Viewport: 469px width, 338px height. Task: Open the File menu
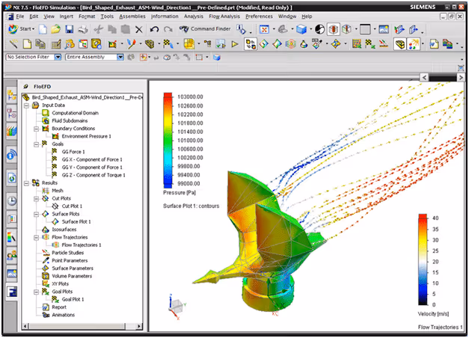(x=19, y=16)
